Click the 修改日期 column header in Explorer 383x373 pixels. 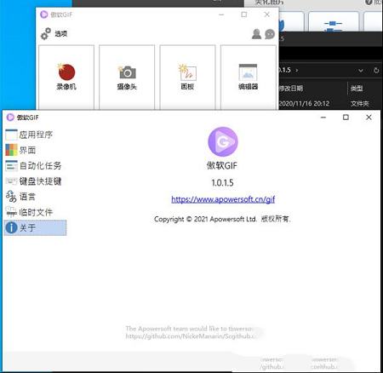[290, 89]
